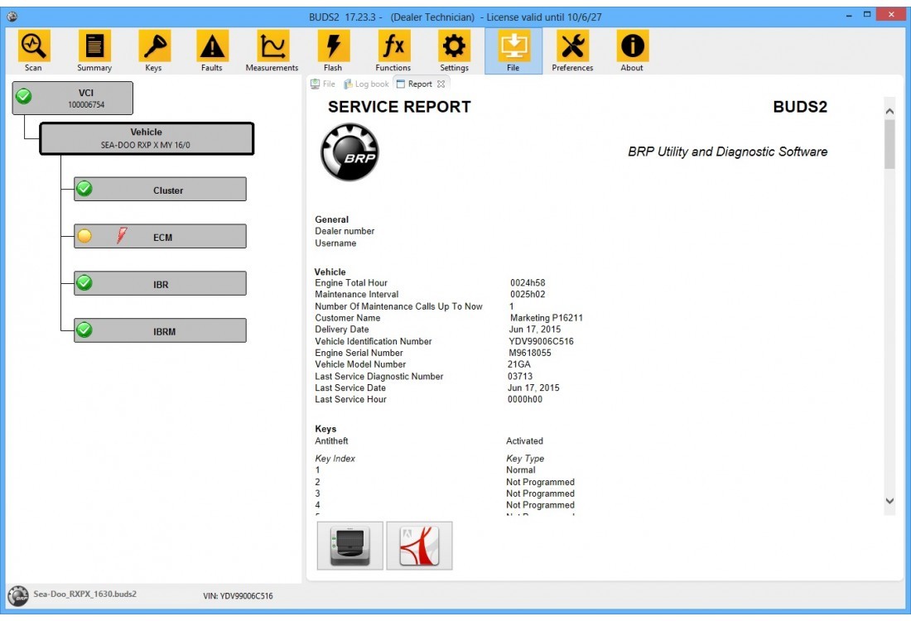Select the Vehicle SEA-DOO RXP X node
Screen dimensions: 911x621
pos(147,138)
